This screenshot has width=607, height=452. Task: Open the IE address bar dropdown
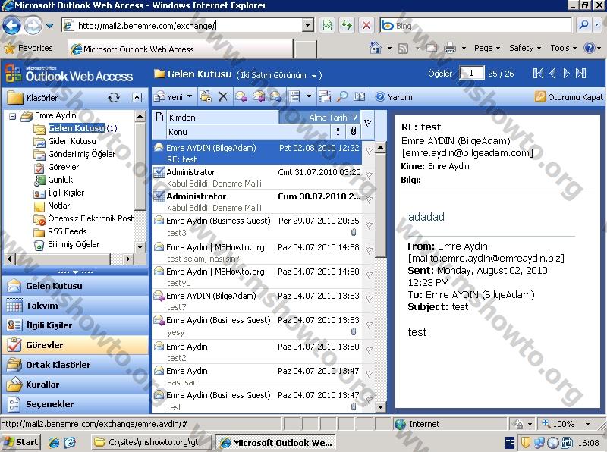pyautogui.click(x=308, y=26)
